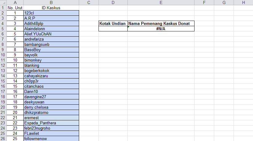Select the #N/A result cell
This screenshot has height=141, width=253.
(161, 29)
